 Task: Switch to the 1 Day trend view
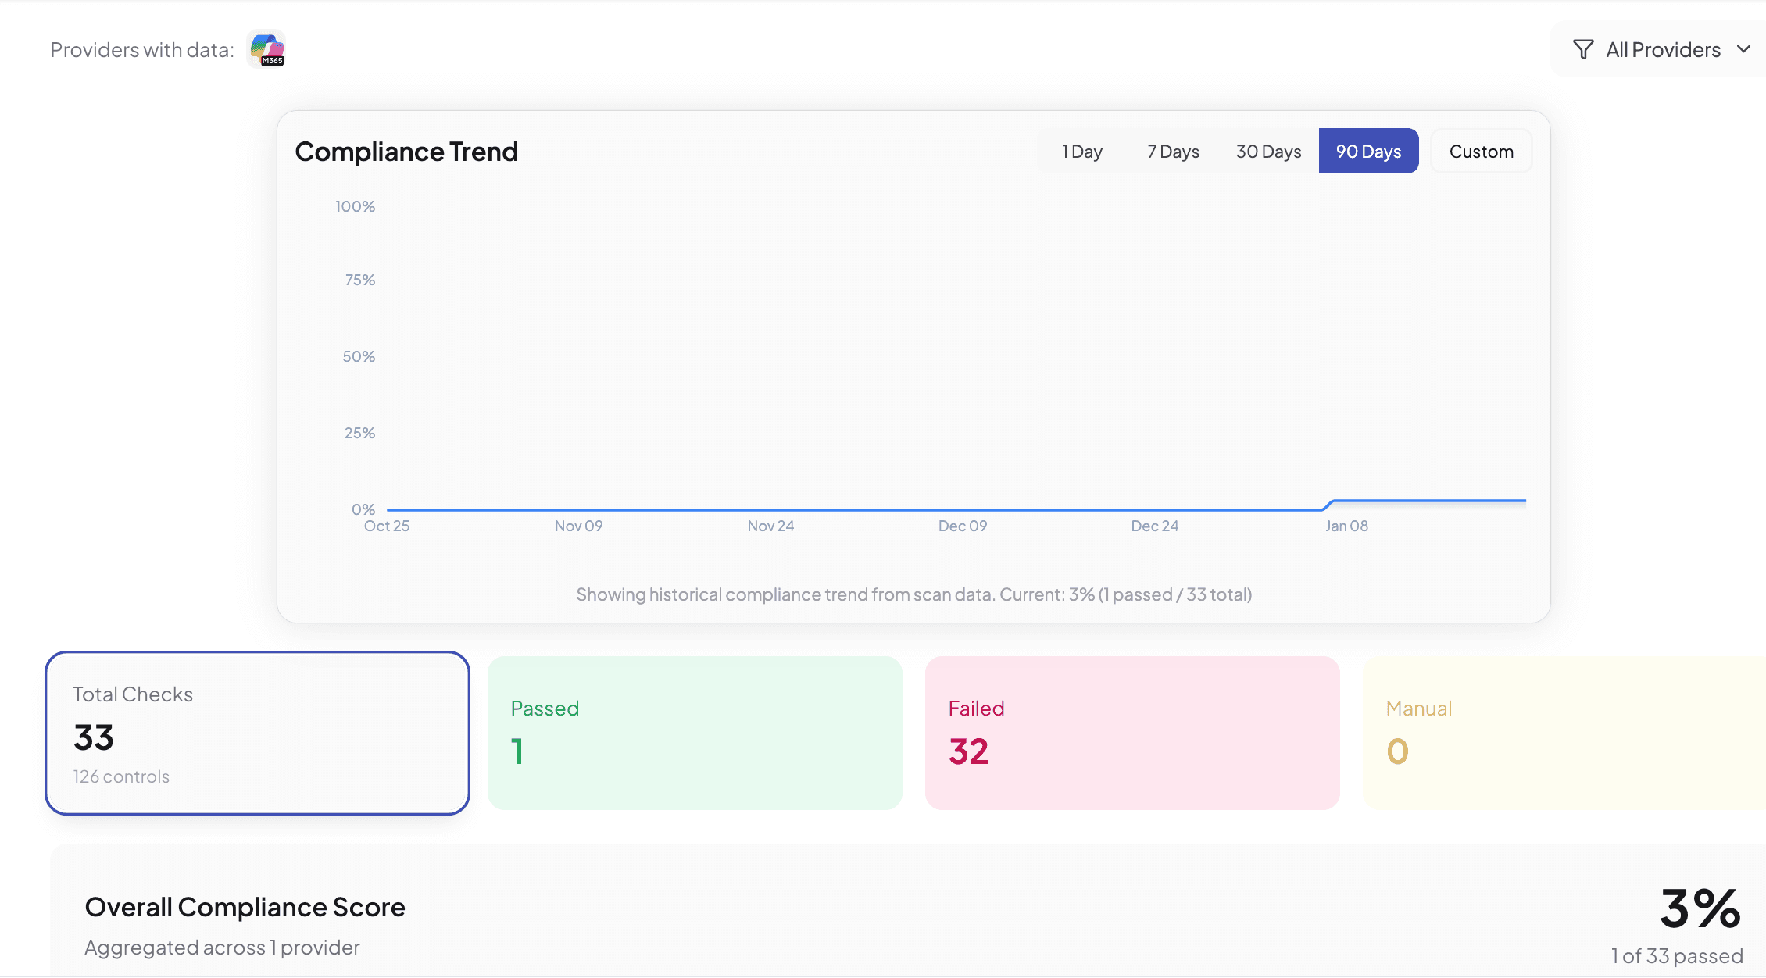click(1081, 151)
